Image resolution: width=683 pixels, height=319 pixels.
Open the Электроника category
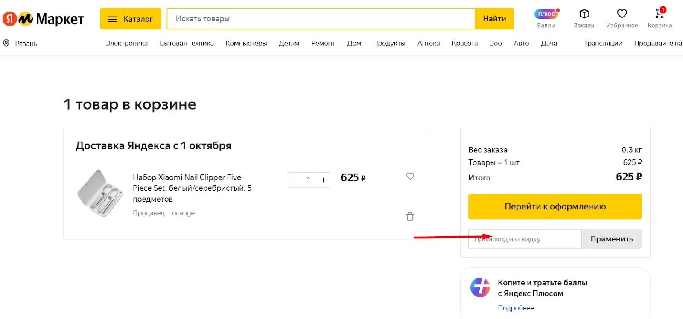pyautogui.click(x=127, y=43)
